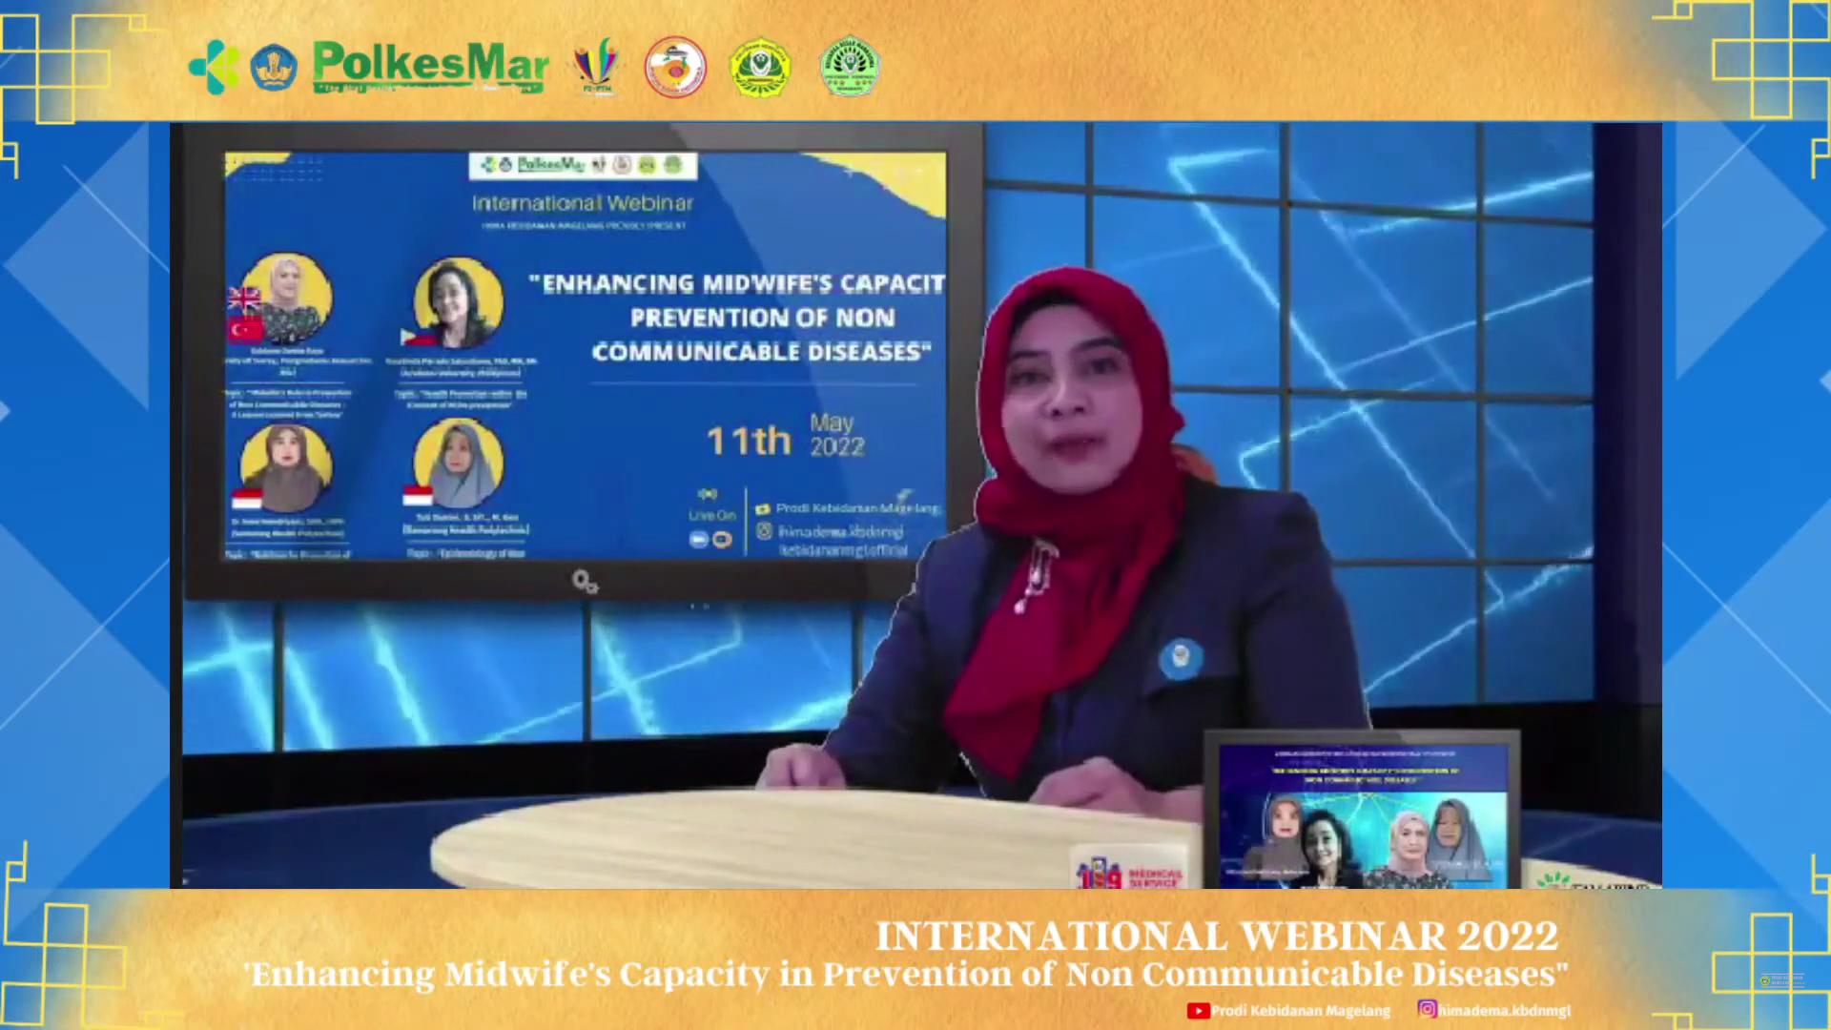This screenshot has width=1831, height=1030.
Task: Click the INTERNATIONAL WEBINAR 2022 heading
Action: (1216, 937)
